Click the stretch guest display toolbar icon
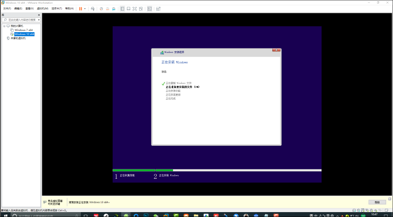 coord(158,9)
